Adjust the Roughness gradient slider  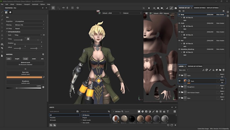(x=24, y=88)
